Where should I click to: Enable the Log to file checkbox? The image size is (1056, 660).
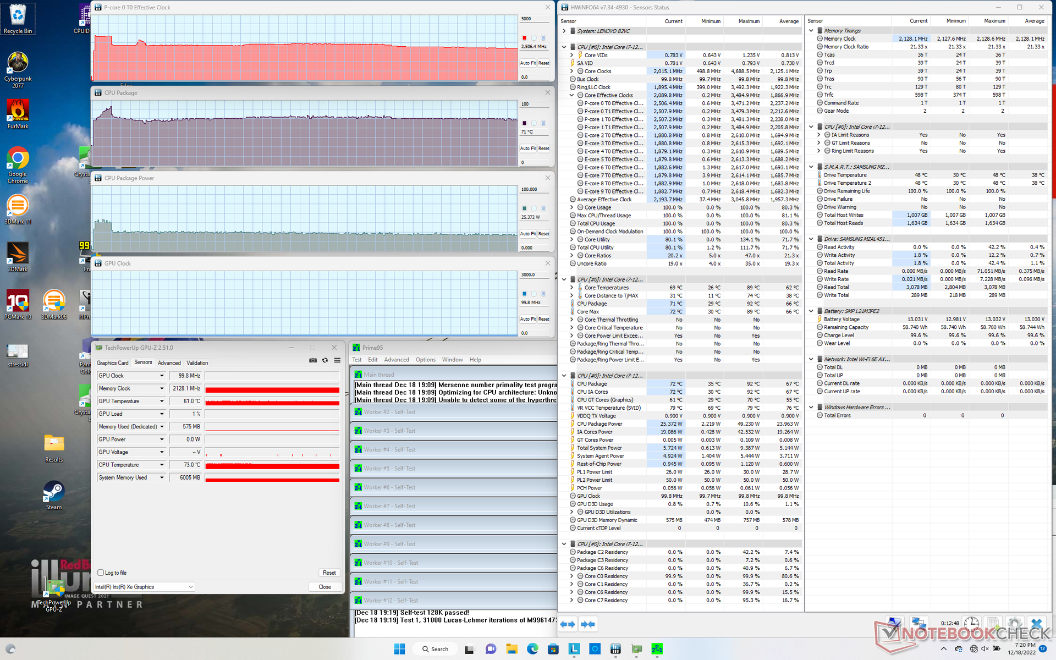[x=101, y=573]
